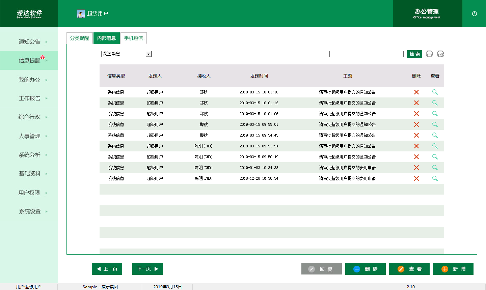
Task: Click the power icon in top-right corner
Action: [x=474, y=14]
